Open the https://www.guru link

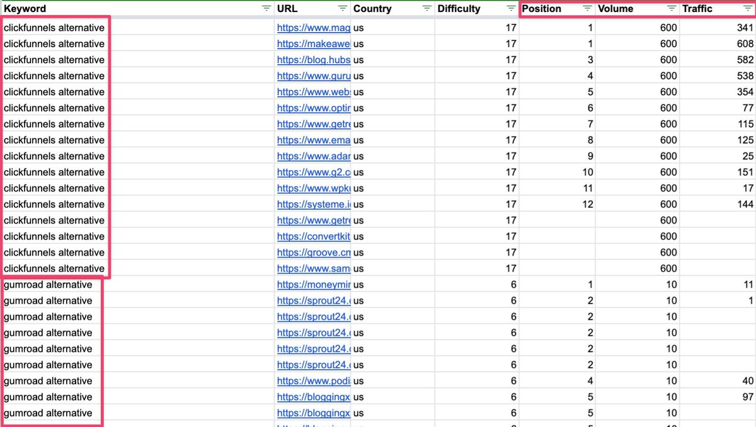coord(313,76)
